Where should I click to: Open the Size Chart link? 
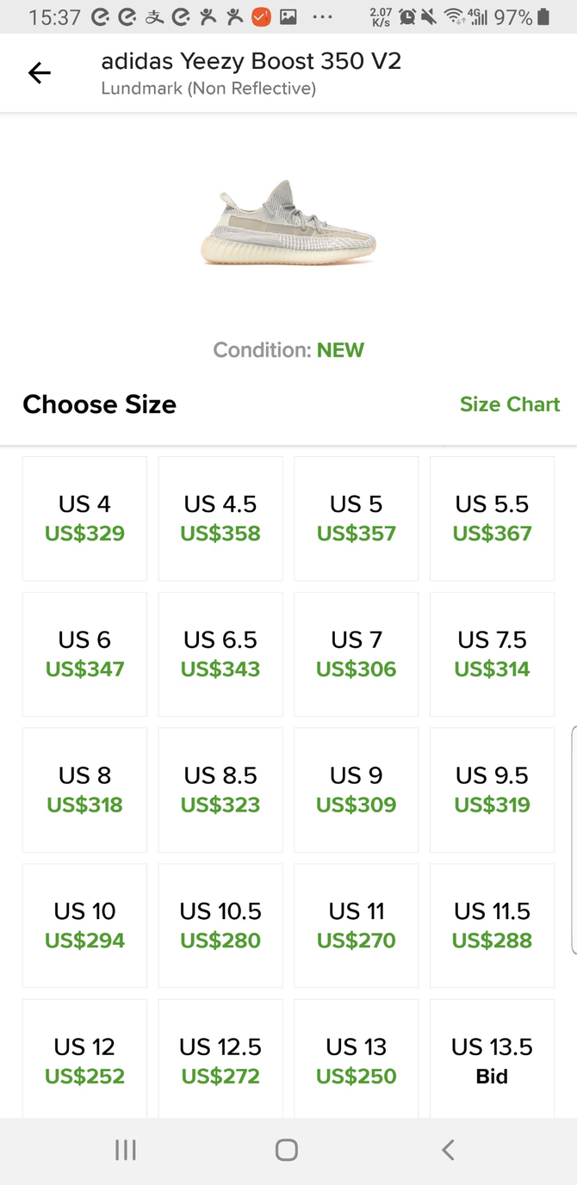coord(510,404)
